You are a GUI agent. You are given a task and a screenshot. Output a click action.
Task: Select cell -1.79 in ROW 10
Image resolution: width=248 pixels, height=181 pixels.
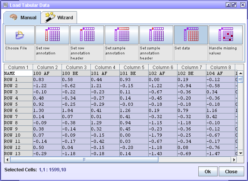click(x=163, y=135)
